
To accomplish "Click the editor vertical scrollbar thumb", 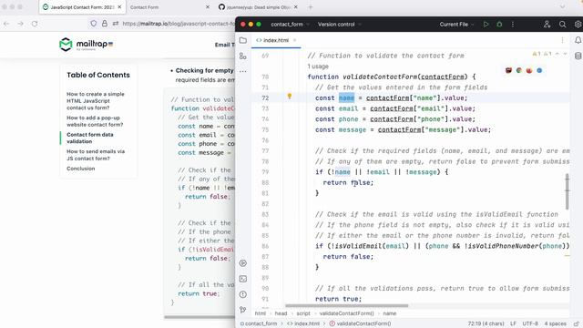I will [x=567, y=191].
